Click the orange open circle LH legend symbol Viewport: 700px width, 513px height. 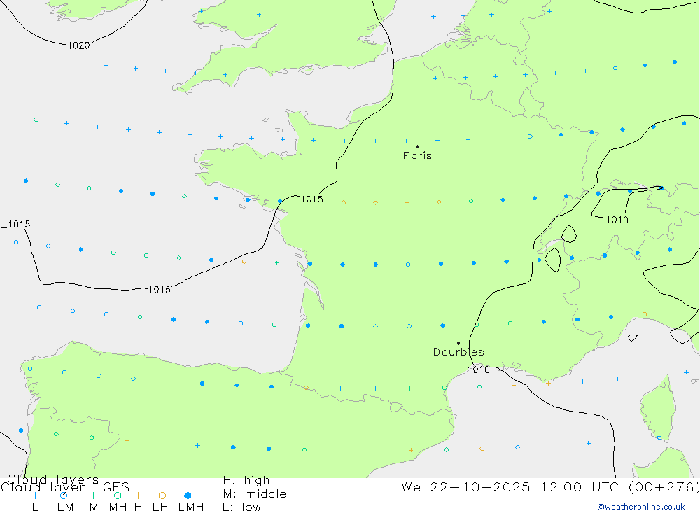[162, 496]
